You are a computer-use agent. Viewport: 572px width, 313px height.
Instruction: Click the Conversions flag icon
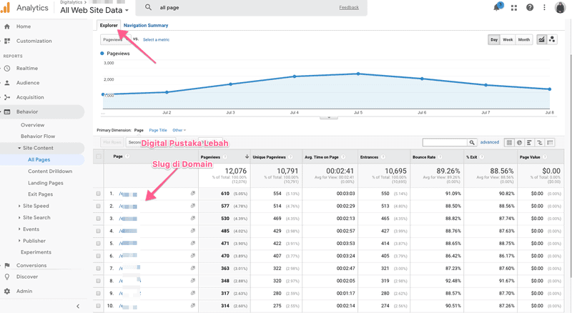[x=7, y=265]
